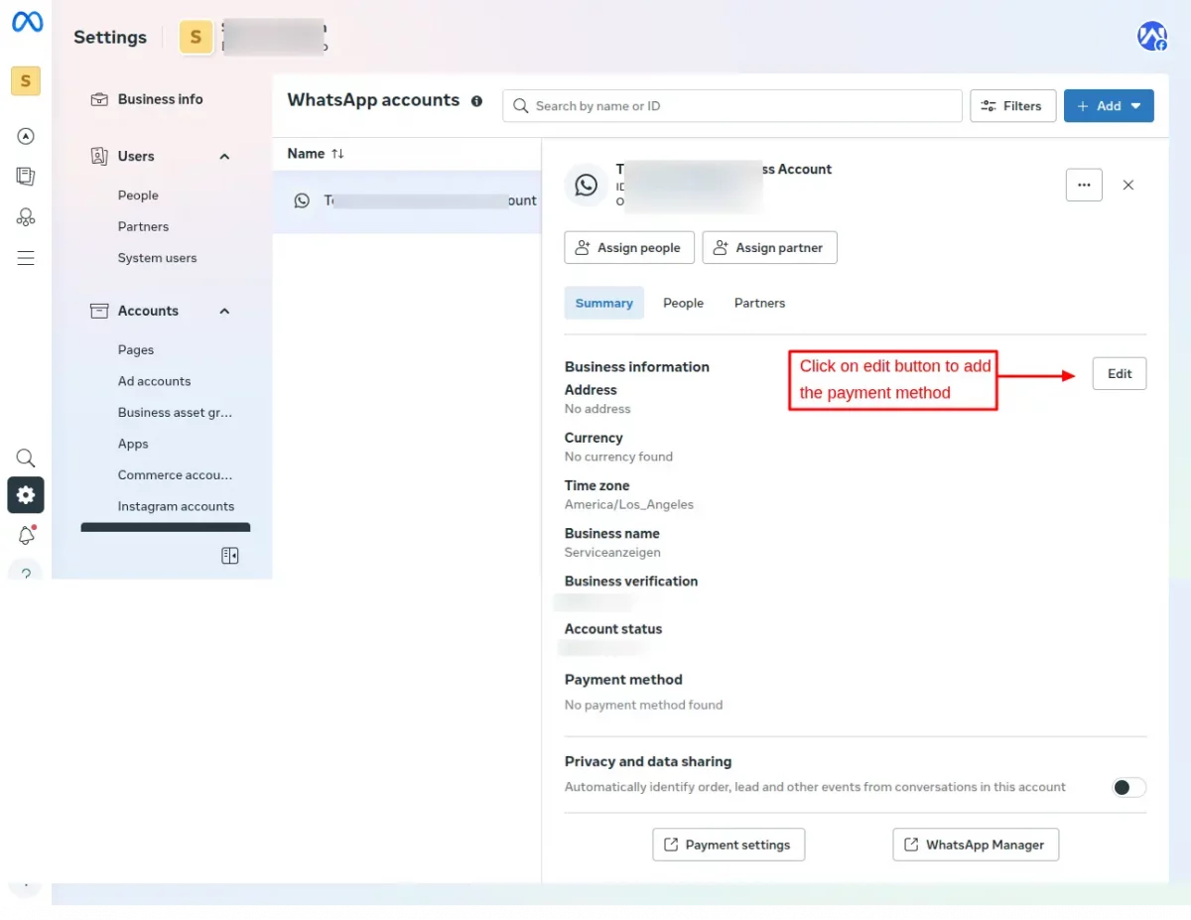Click the WhatsApp logo in details panel
This screenshot has width=1191, height=920.
587,185
